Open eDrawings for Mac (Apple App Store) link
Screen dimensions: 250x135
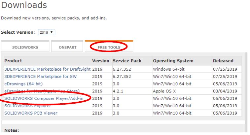(x=42, y=91)
